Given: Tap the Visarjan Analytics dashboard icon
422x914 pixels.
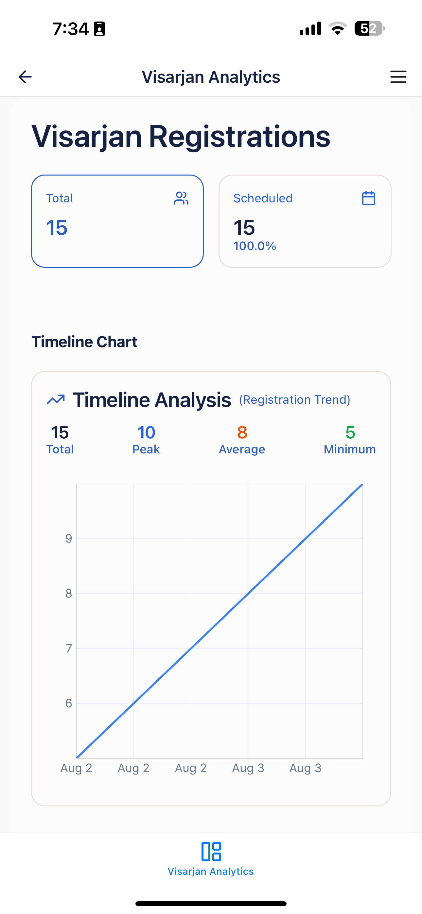Looking at the screenshot, I should [x=211, y=851].
